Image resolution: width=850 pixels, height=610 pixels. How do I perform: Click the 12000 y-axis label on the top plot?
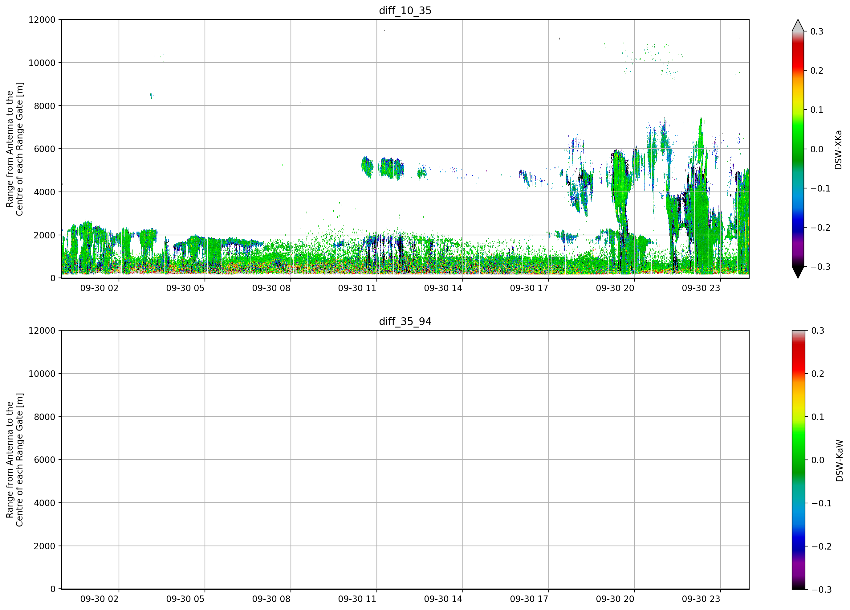(x=42, y=19)
